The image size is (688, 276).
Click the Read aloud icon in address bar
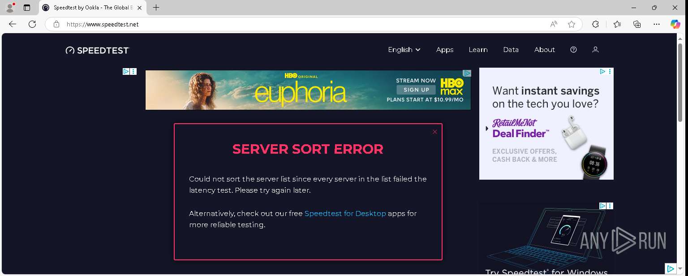554,24
